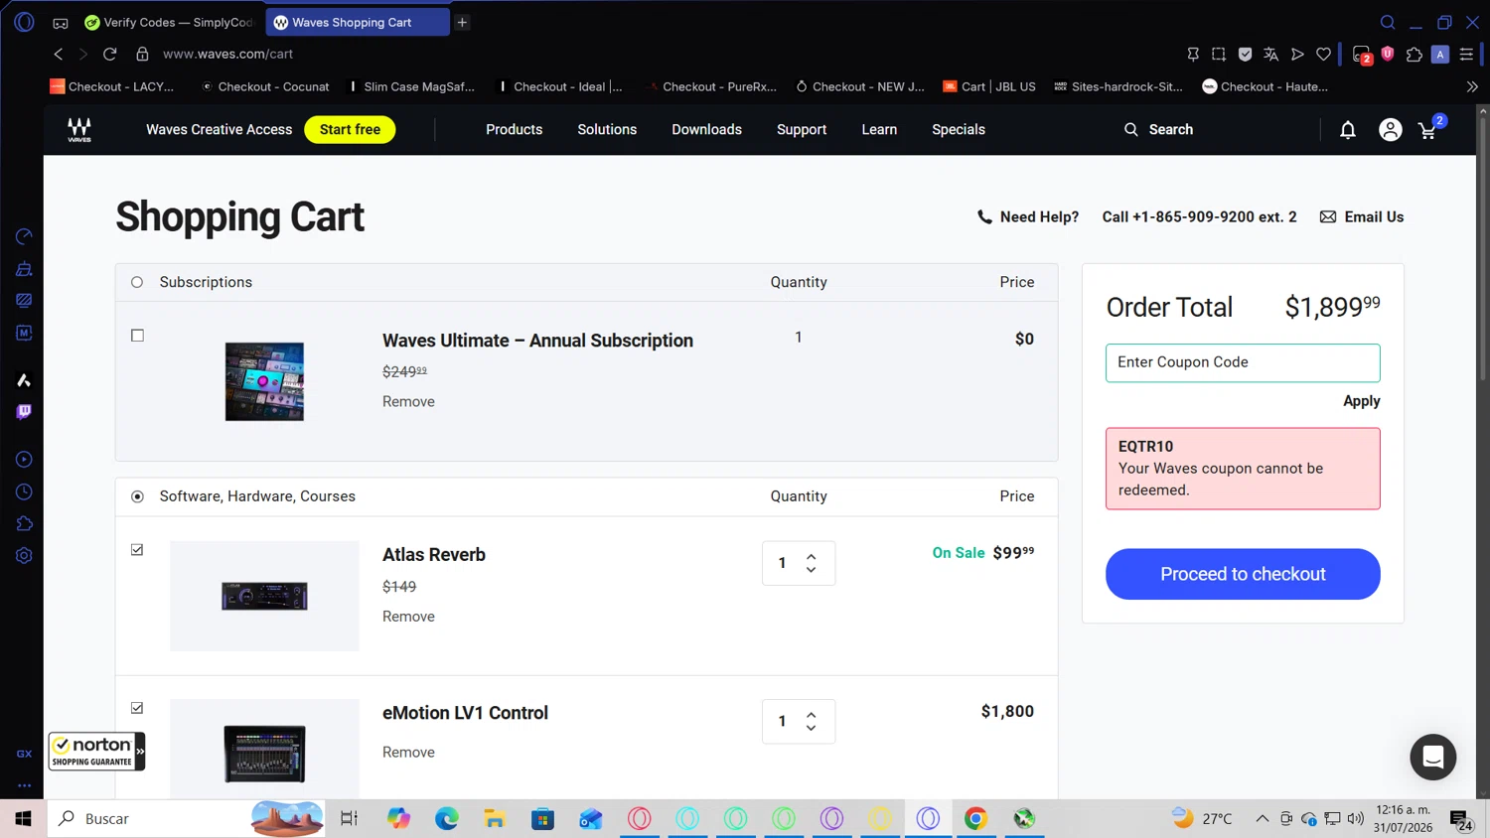Screen dimensions: 1490x838
Task: Open the cart icon with 2 items
Action: coord(1430,128)
